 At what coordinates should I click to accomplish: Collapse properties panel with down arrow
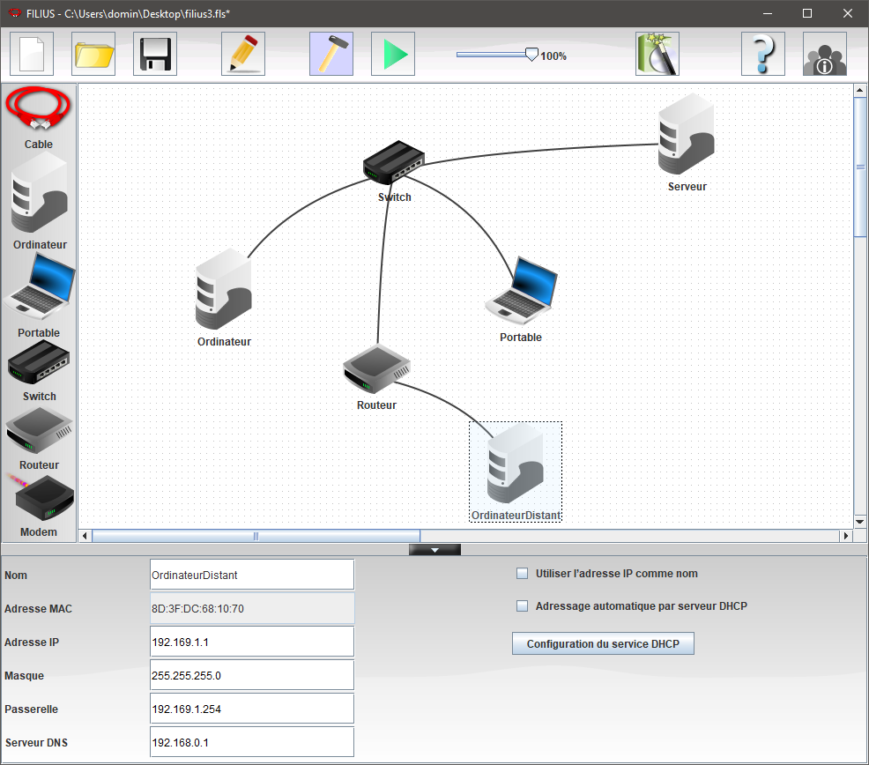[x=434, y=550]
